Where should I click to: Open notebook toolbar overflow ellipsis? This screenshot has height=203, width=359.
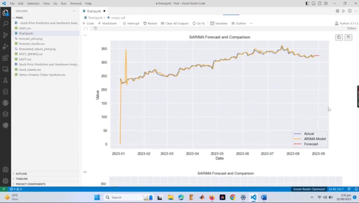point(251,23)
